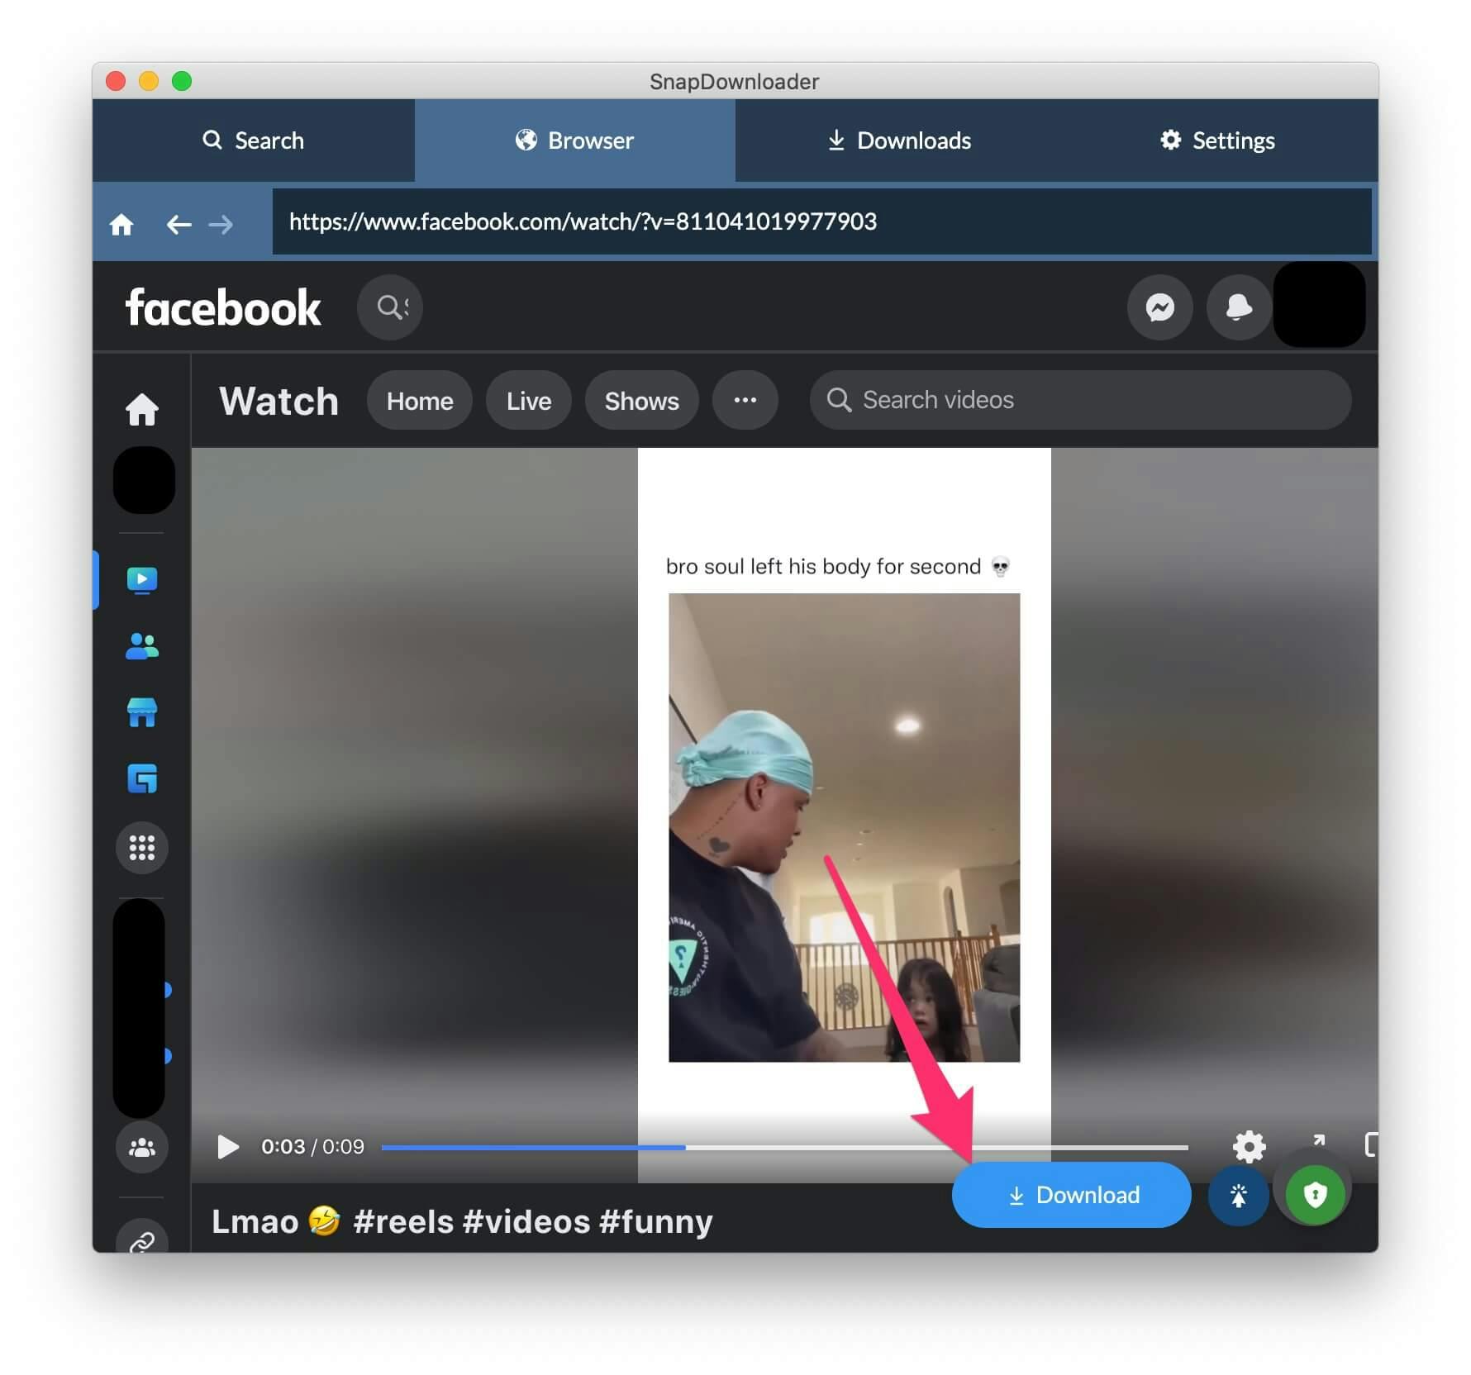Go back with the left arrow
Image resolution: width=1471 pixels, height=1375 pixels.
(179, 224)
